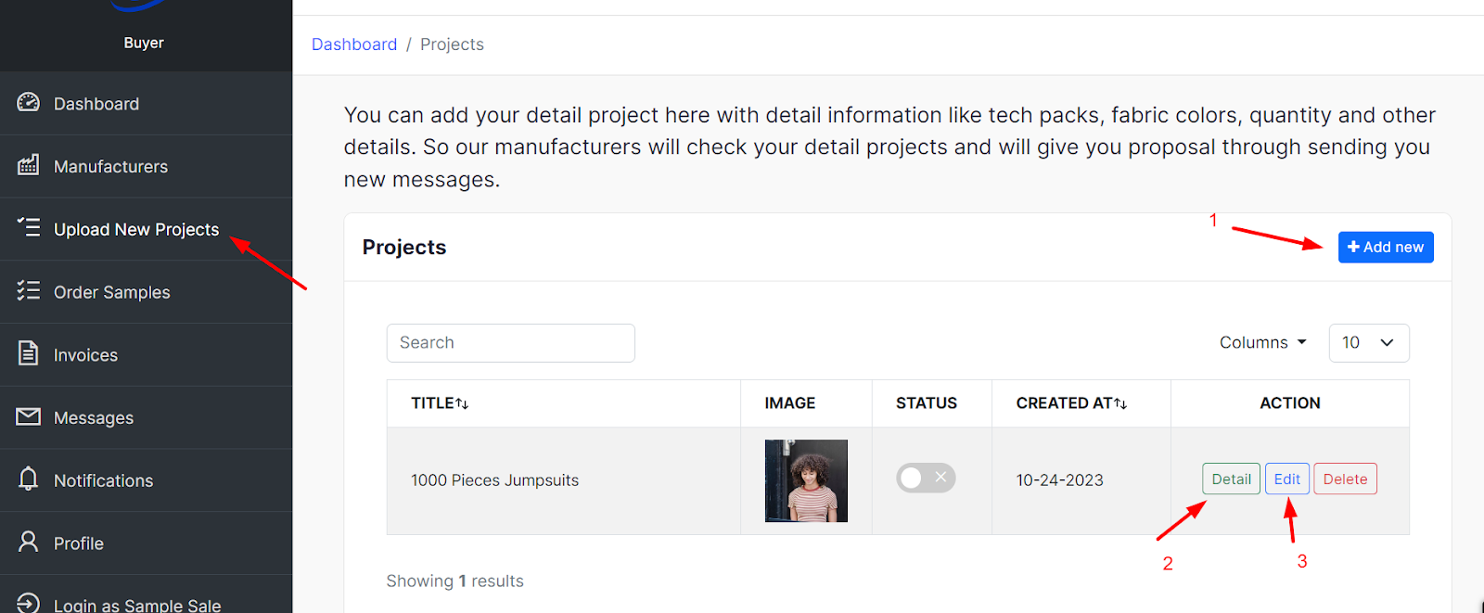Click the Profile person icon
1484x613 pixels.
point(29,542)
